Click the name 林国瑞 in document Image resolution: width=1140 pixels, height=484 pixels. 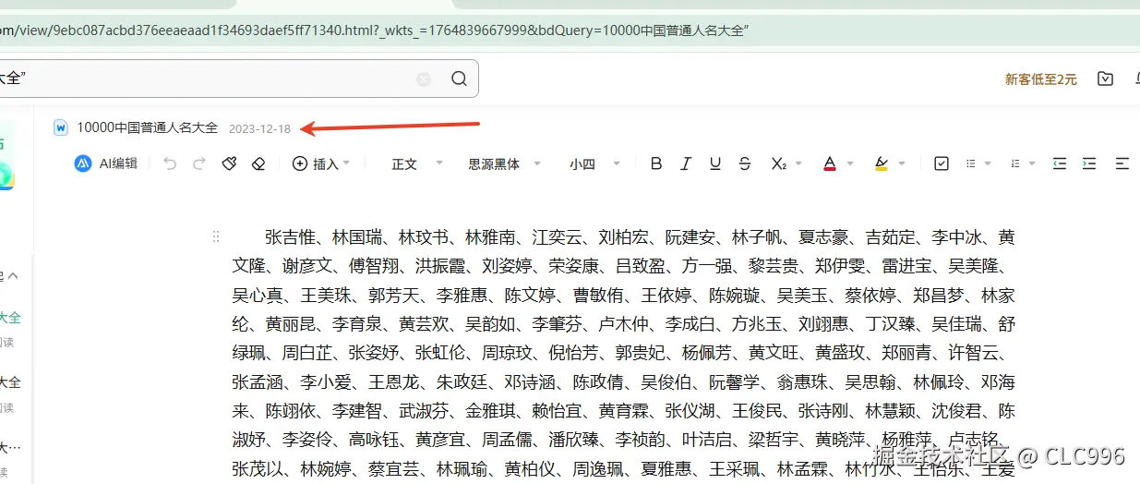click(x=356, y=237)
